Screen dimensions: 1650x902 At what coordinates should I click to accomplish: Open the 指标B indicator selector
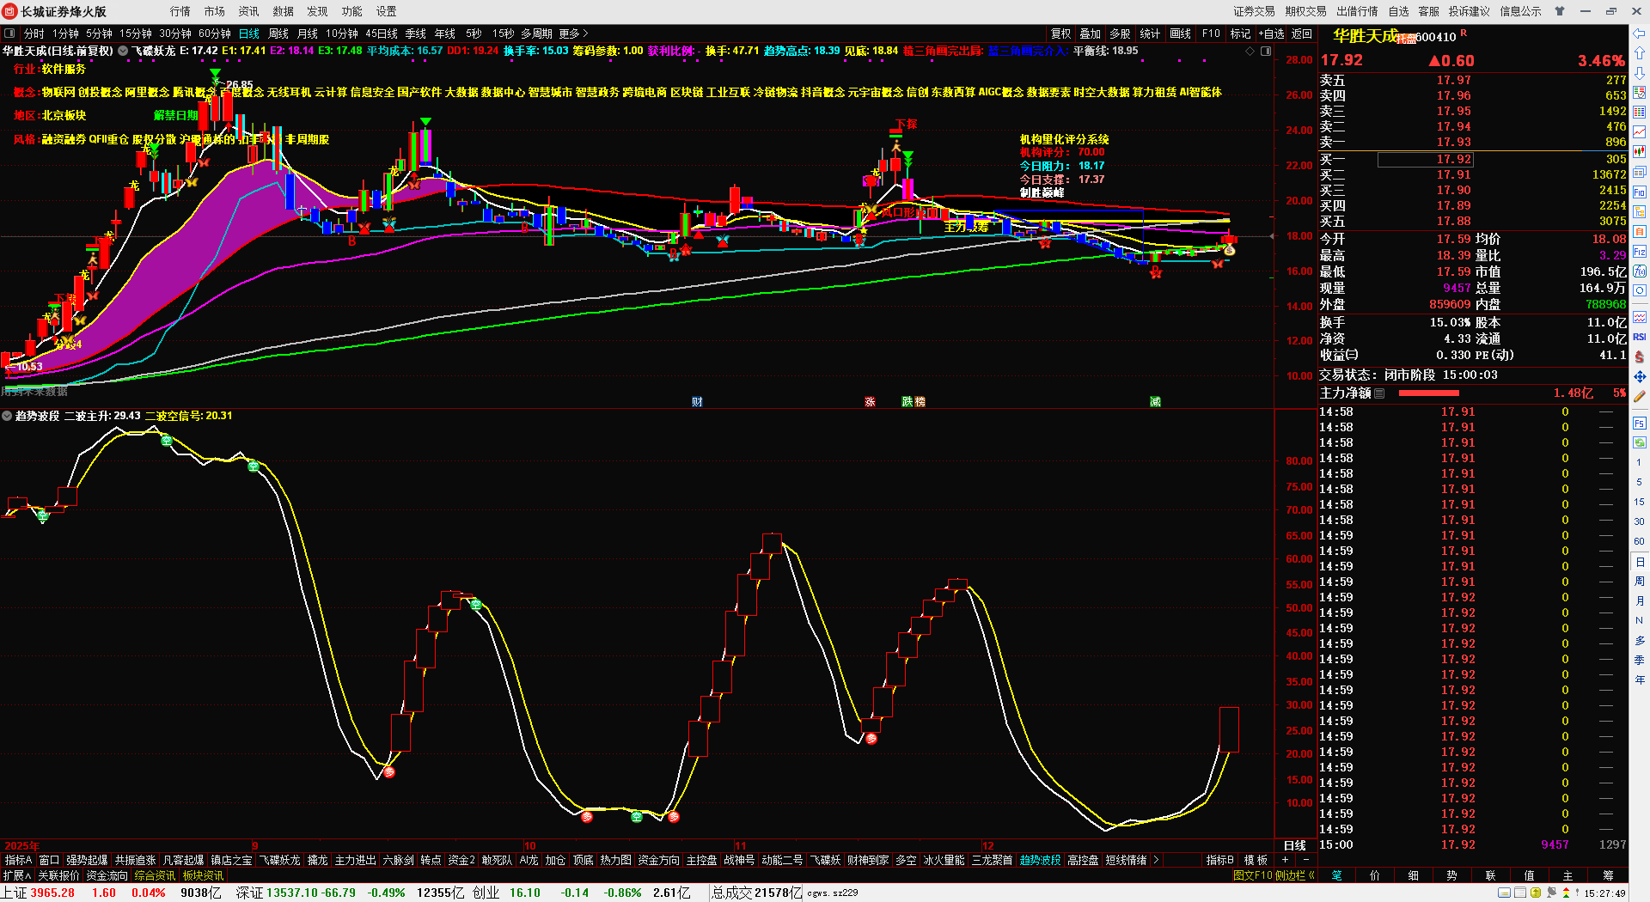tap(1220, 860)
